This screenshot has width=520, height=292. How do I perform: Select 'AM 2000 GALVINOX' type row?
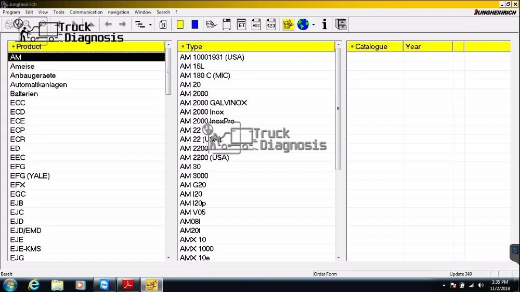click(x=256, y=103)
